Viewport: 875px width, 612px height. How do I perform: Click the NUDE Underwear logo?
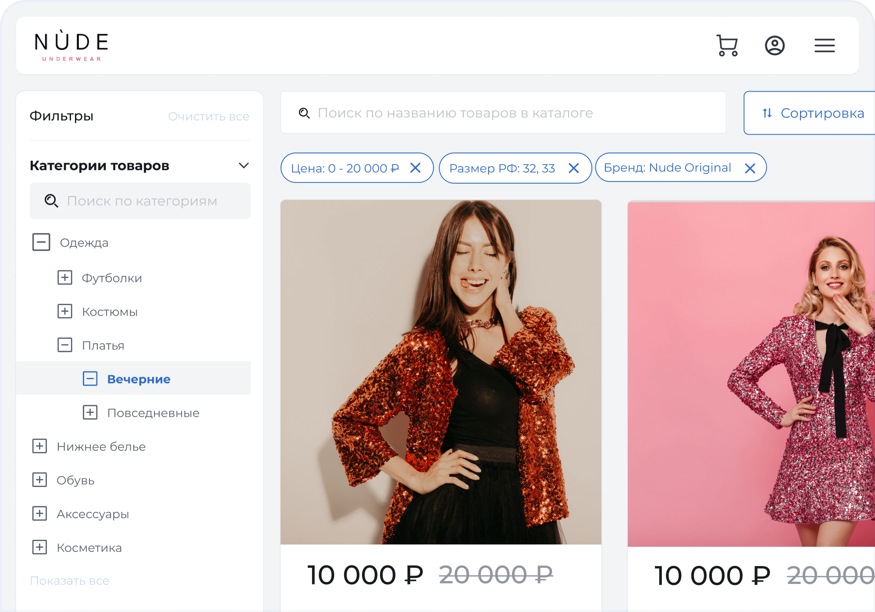click(x=71, y=46)
